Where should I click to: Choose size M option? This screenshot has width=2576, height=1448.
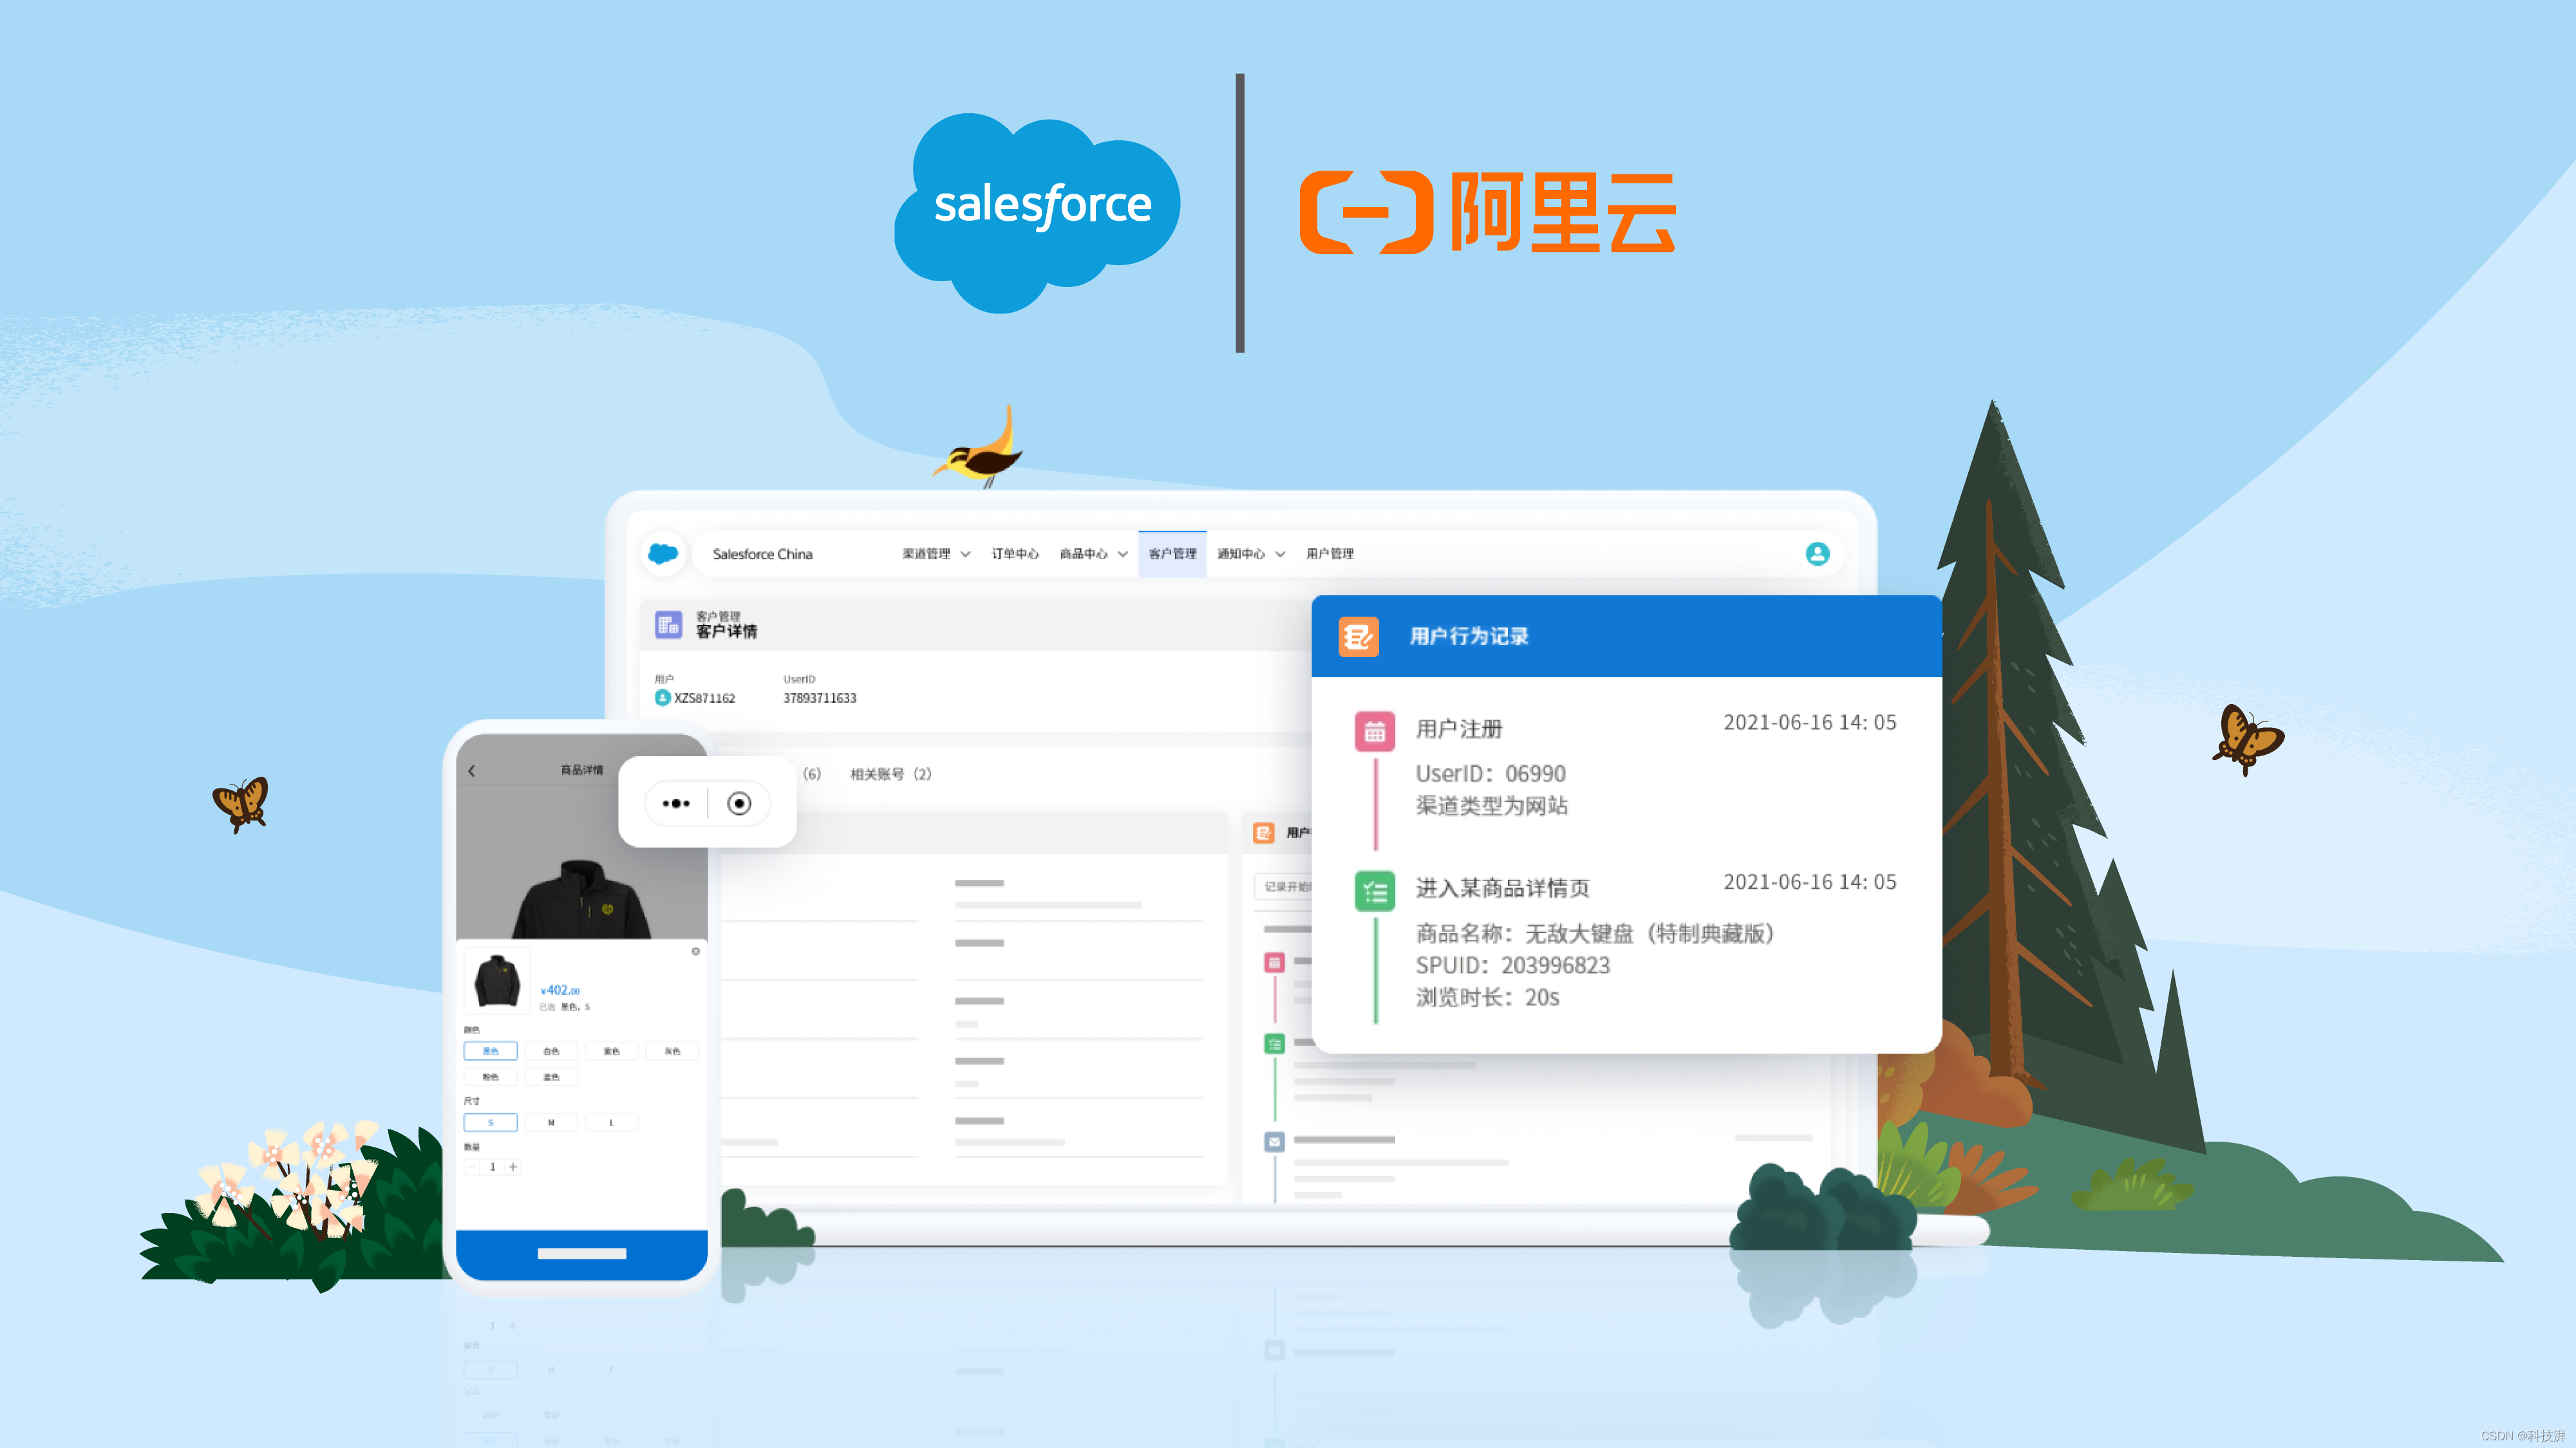(x=551, y=1122)
